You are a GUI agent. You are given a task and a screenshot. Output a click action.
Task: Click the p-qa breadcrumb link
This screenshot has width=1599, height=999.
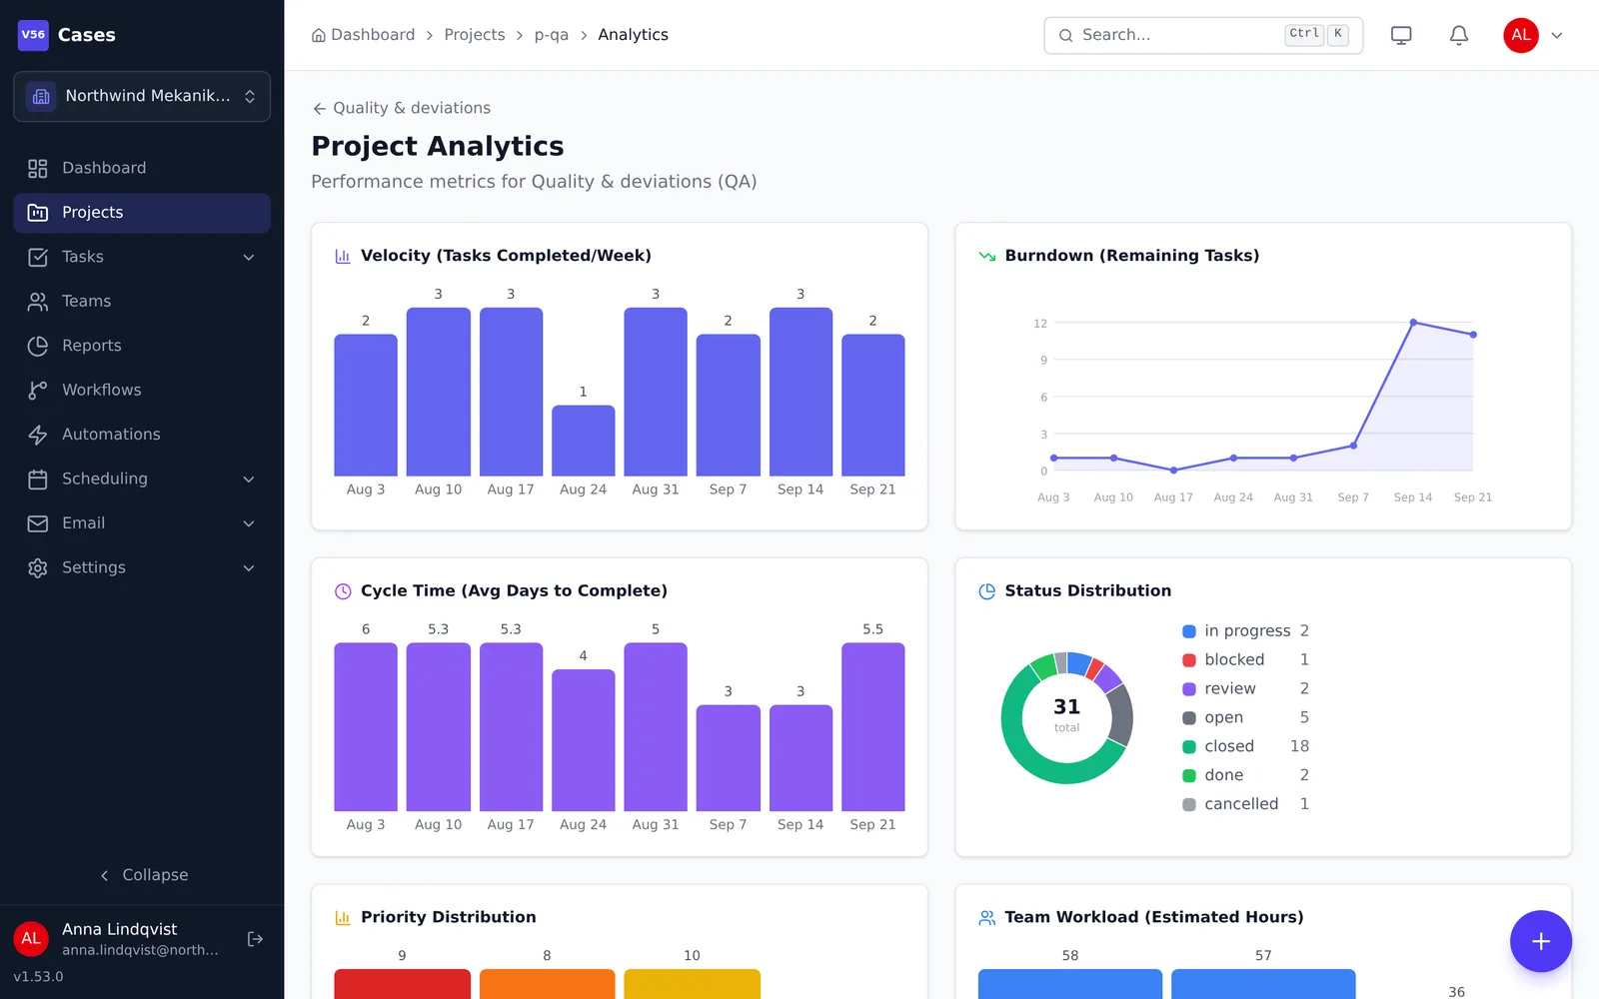coord(552,35)
